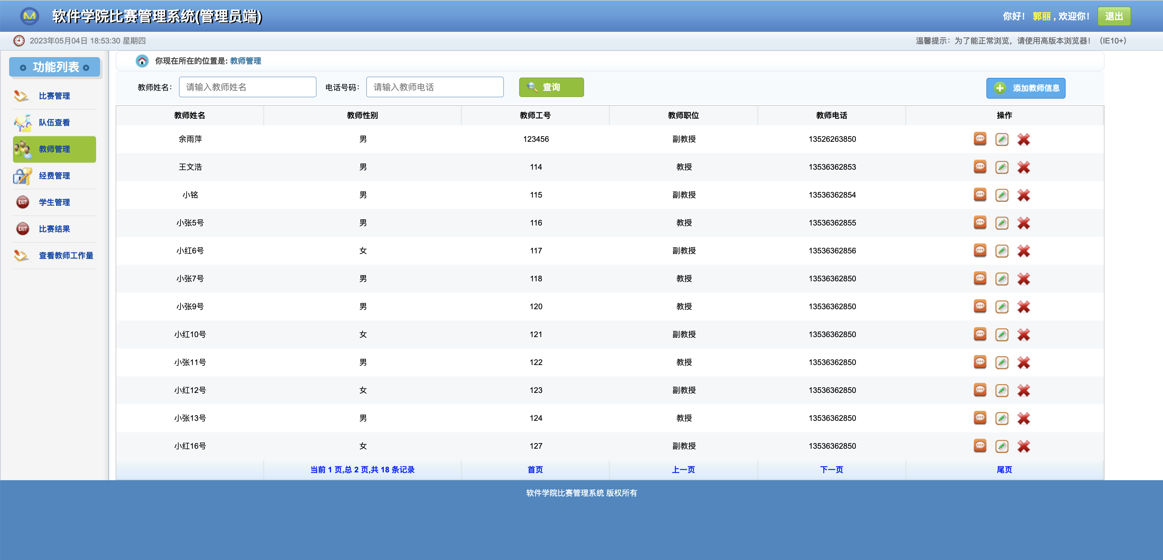
Task: Edit teacher 小张11号 with pencil icon
Action: point(1001,363)
